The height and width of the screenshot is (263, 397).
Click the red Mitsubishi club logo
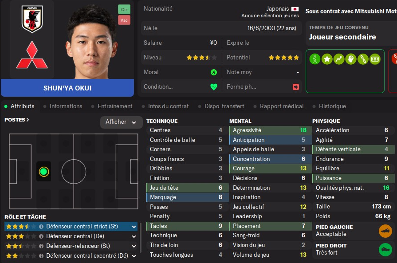click(32, 55)
